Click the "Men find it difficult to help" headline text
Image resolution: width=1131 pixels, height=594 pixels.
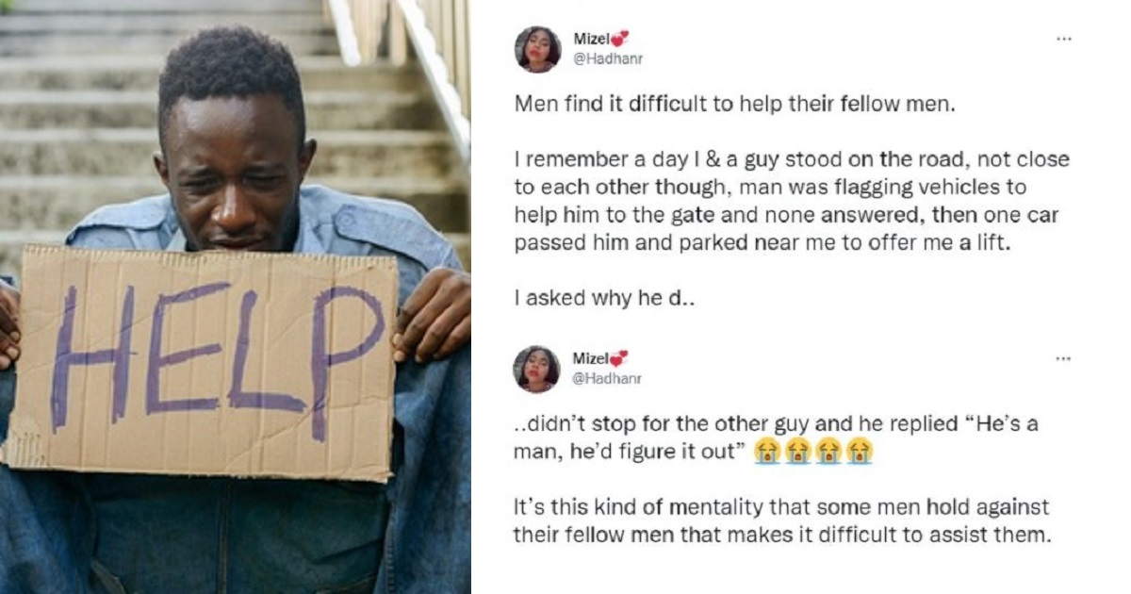[735, 105]
